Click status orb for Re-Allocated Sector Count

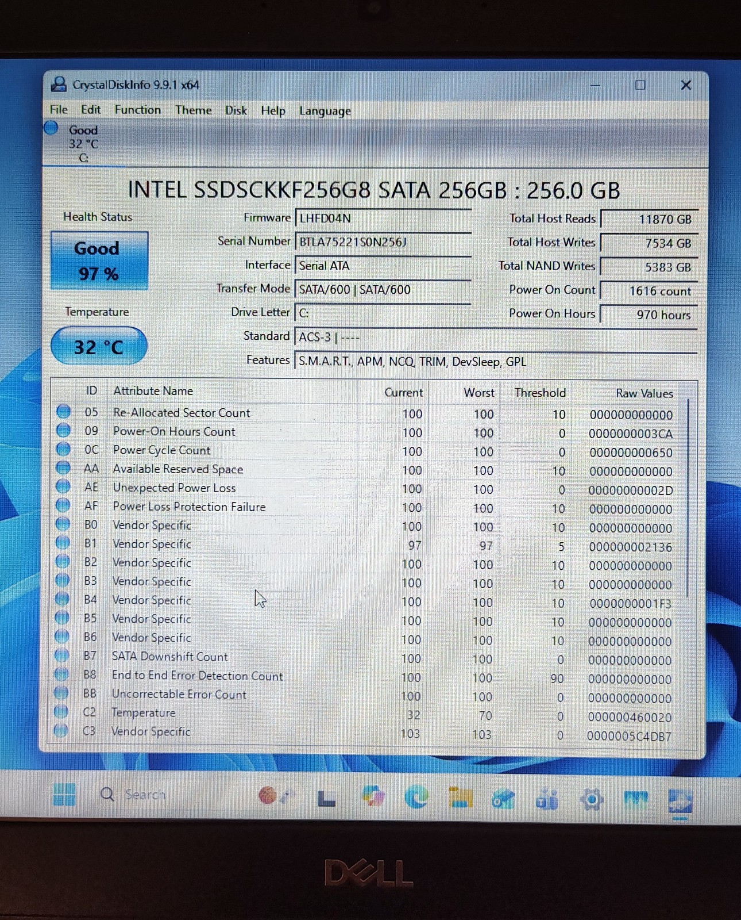click(64, 412)
